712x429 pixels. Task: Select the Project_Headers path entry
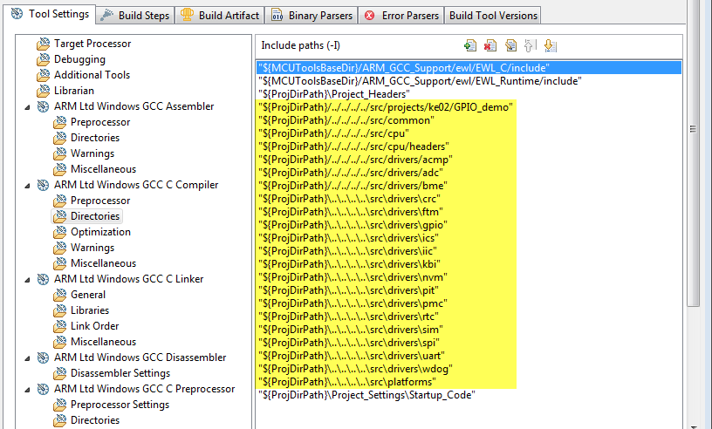click(x=334, y=94)
